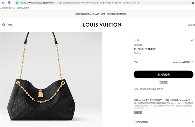Click the 立即导入收藏夹 import bookmarks link
The image size is (195, 127).
(23, 8)
